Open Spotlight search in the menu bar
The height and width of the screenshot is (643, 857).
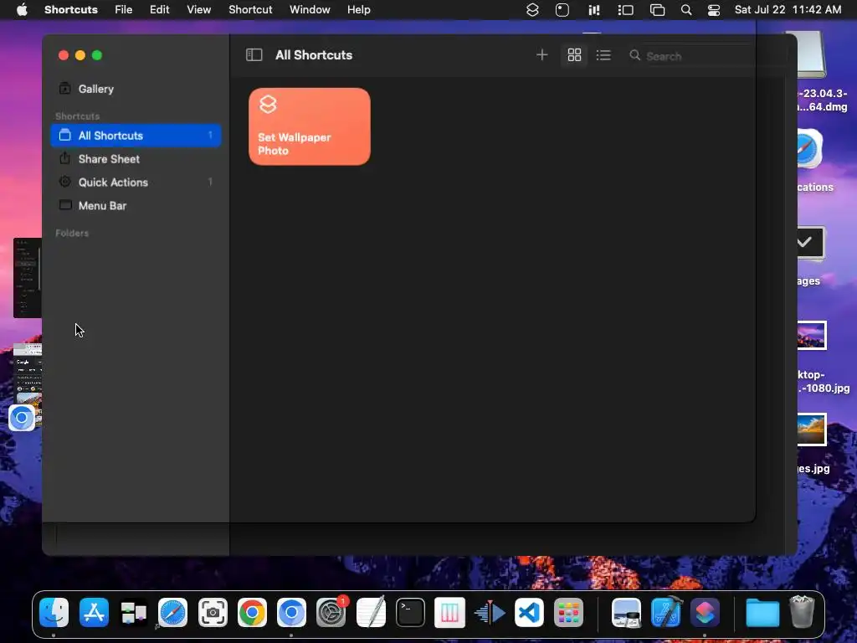click(x=686, y=10)
